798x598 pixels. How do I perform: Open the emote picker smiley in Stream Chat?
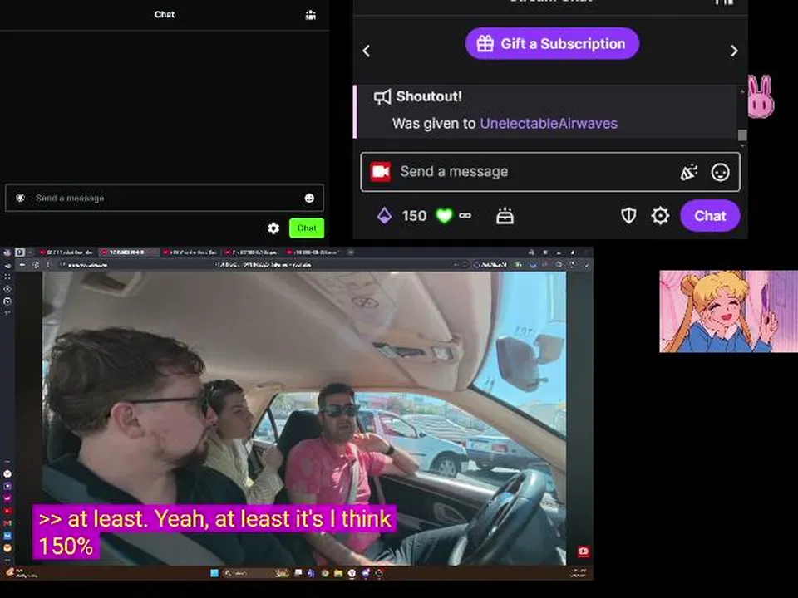[x=720, y=173]
